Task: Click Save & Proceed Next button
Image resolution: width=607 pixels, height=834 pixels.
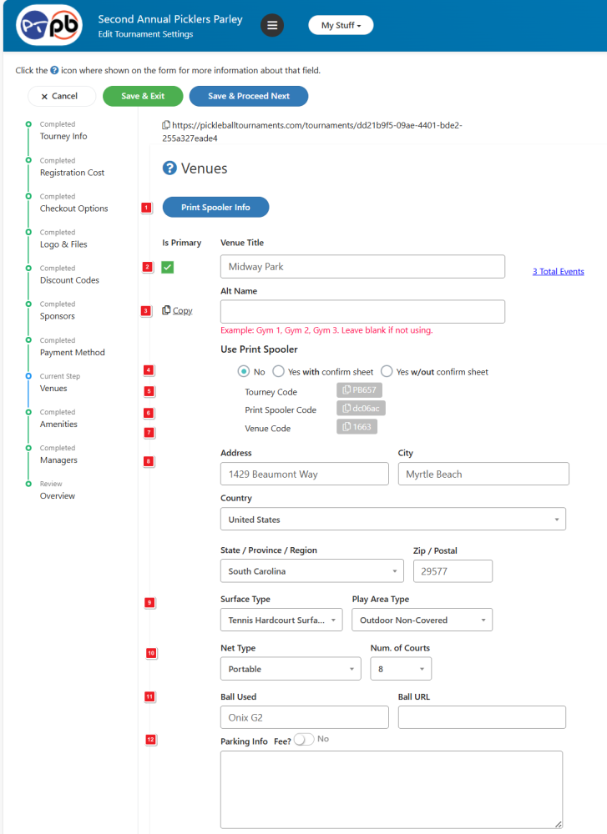Action: pos(249,96)
